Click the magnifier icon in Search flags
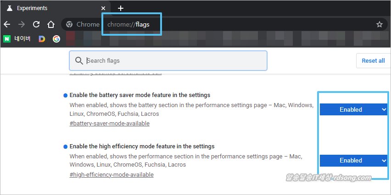The height and width of the screenshot is (195, 391). tap(79, 60)
